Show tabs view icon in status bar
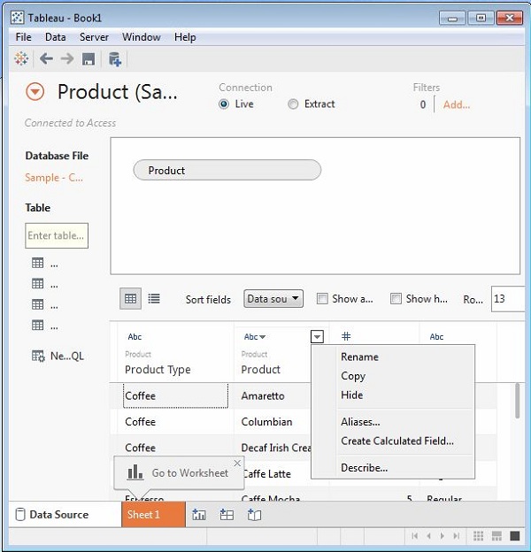The width and height of the screenshot is (531, 552). pyautogui.click(x=515, y=536)
